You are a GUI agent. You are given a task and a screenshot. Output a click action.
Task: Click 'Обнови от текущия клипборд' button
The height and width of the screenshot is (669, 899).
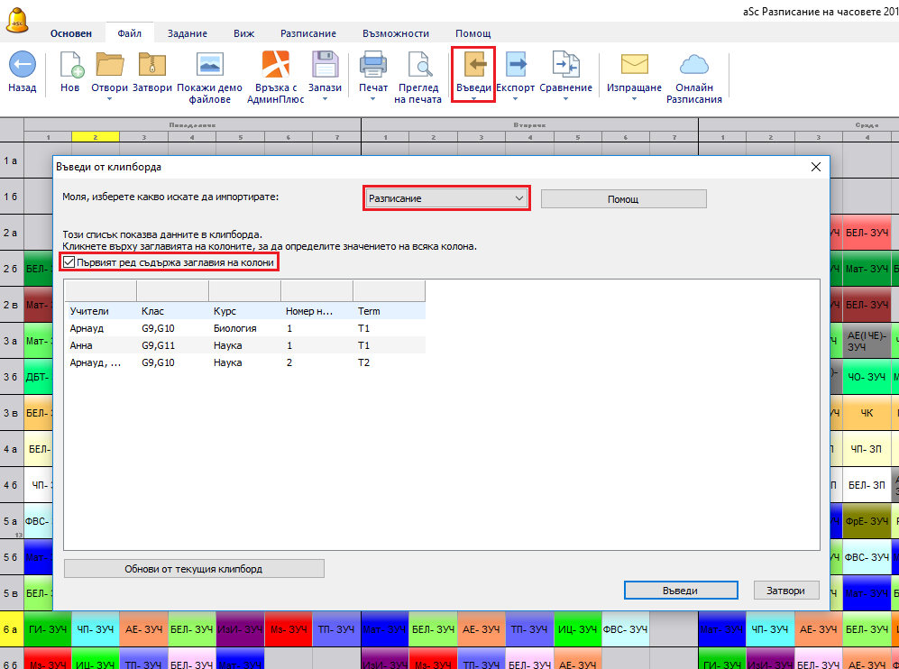(x=194, y=569)
